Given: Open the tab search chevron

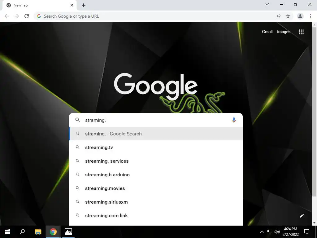Looking at the screenshot, I should pos(267,4).
